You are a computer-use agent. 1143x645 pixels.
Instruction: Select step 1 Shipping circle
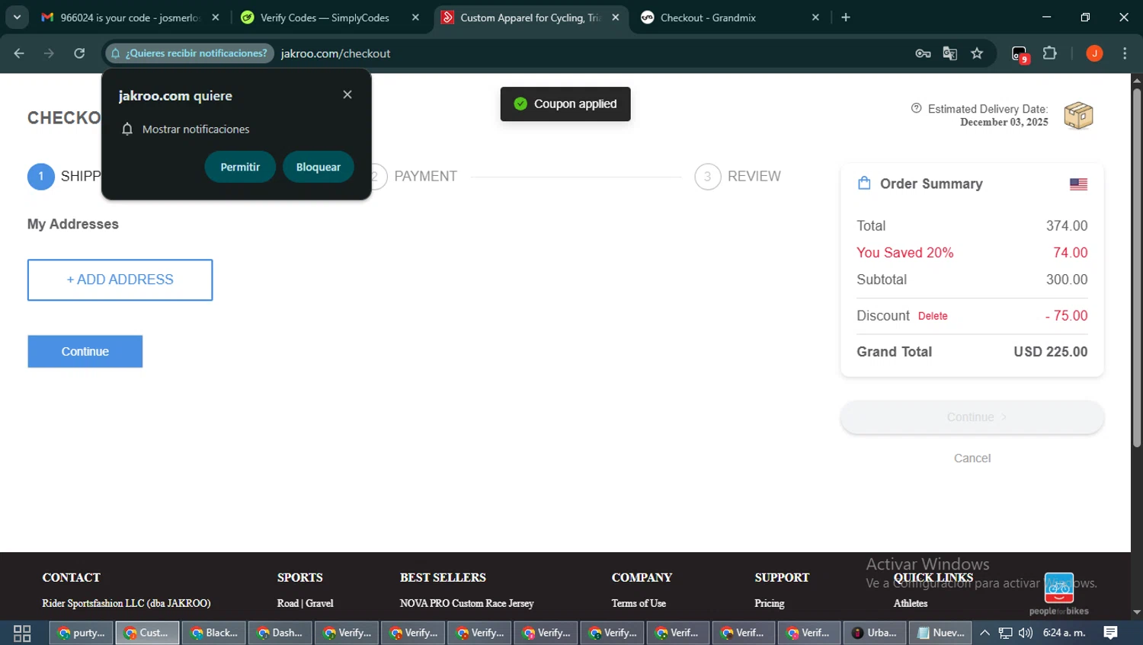pyautogui.click(x=41, y=177)
